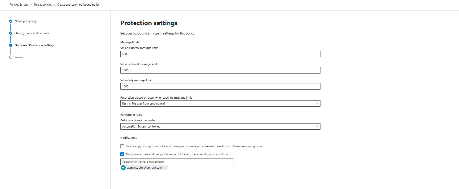This screenshot has height=189, width=459.
Task: Click the empty Review step circle
Action: (x=11, y=57)
